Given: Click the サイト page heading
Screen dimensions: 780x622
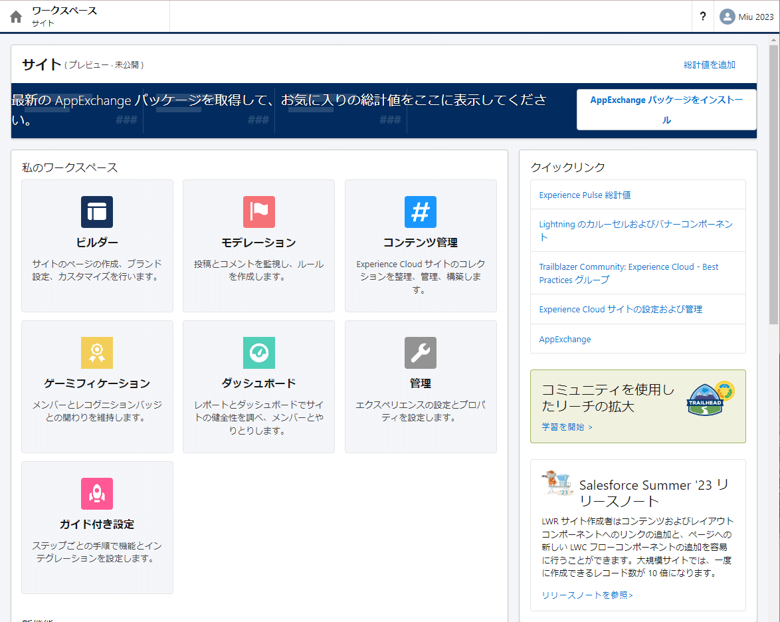Looking at the screenshot, I should [42, 64].
